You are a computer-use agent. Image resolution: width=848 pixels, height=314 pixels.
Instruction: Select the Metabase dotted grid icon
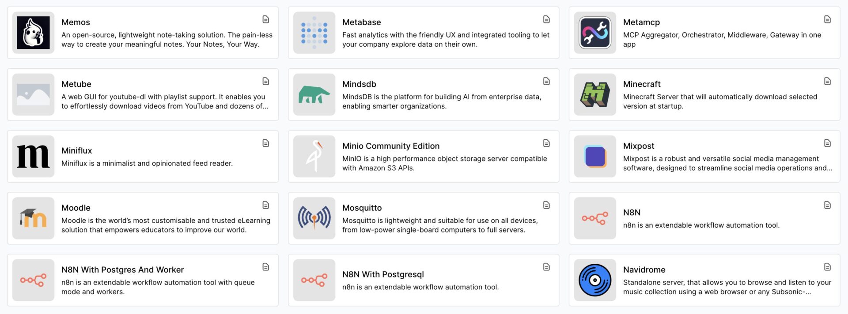(x=314, y=32)
